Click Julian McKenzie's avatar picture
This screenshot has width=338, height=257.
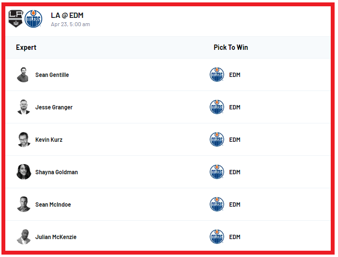[x=23, y=237]
